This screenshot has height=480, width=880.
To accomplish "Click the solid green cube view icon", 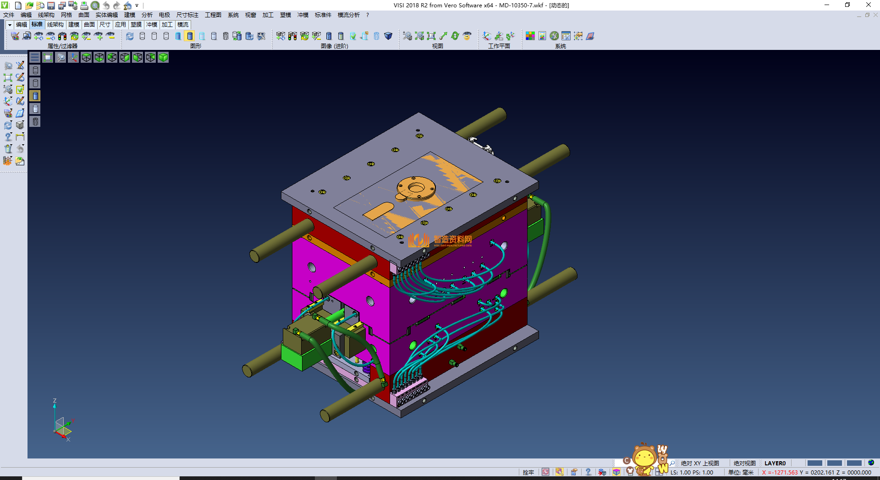I will click(163, 57).
